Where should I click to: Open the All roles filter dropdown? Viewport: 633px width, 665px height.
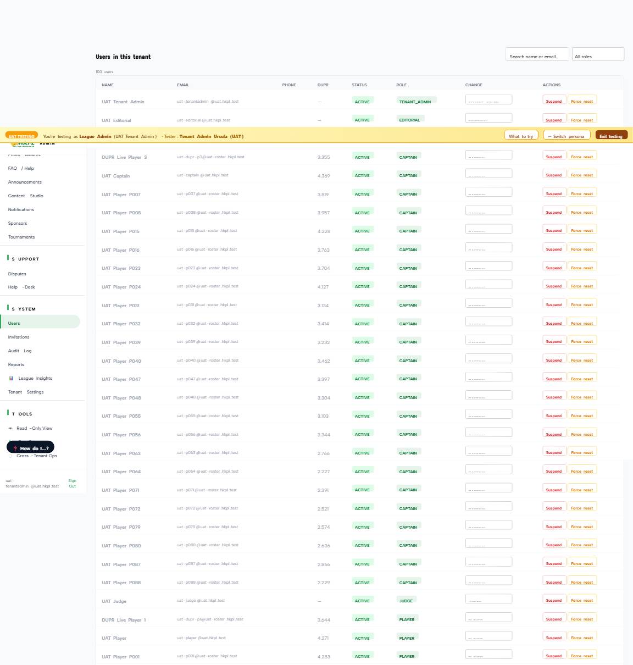(x=598, y=54)
